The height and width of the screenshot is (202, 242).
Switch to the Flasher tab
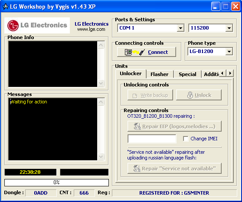pyautogui.click(x=160, y=74)
